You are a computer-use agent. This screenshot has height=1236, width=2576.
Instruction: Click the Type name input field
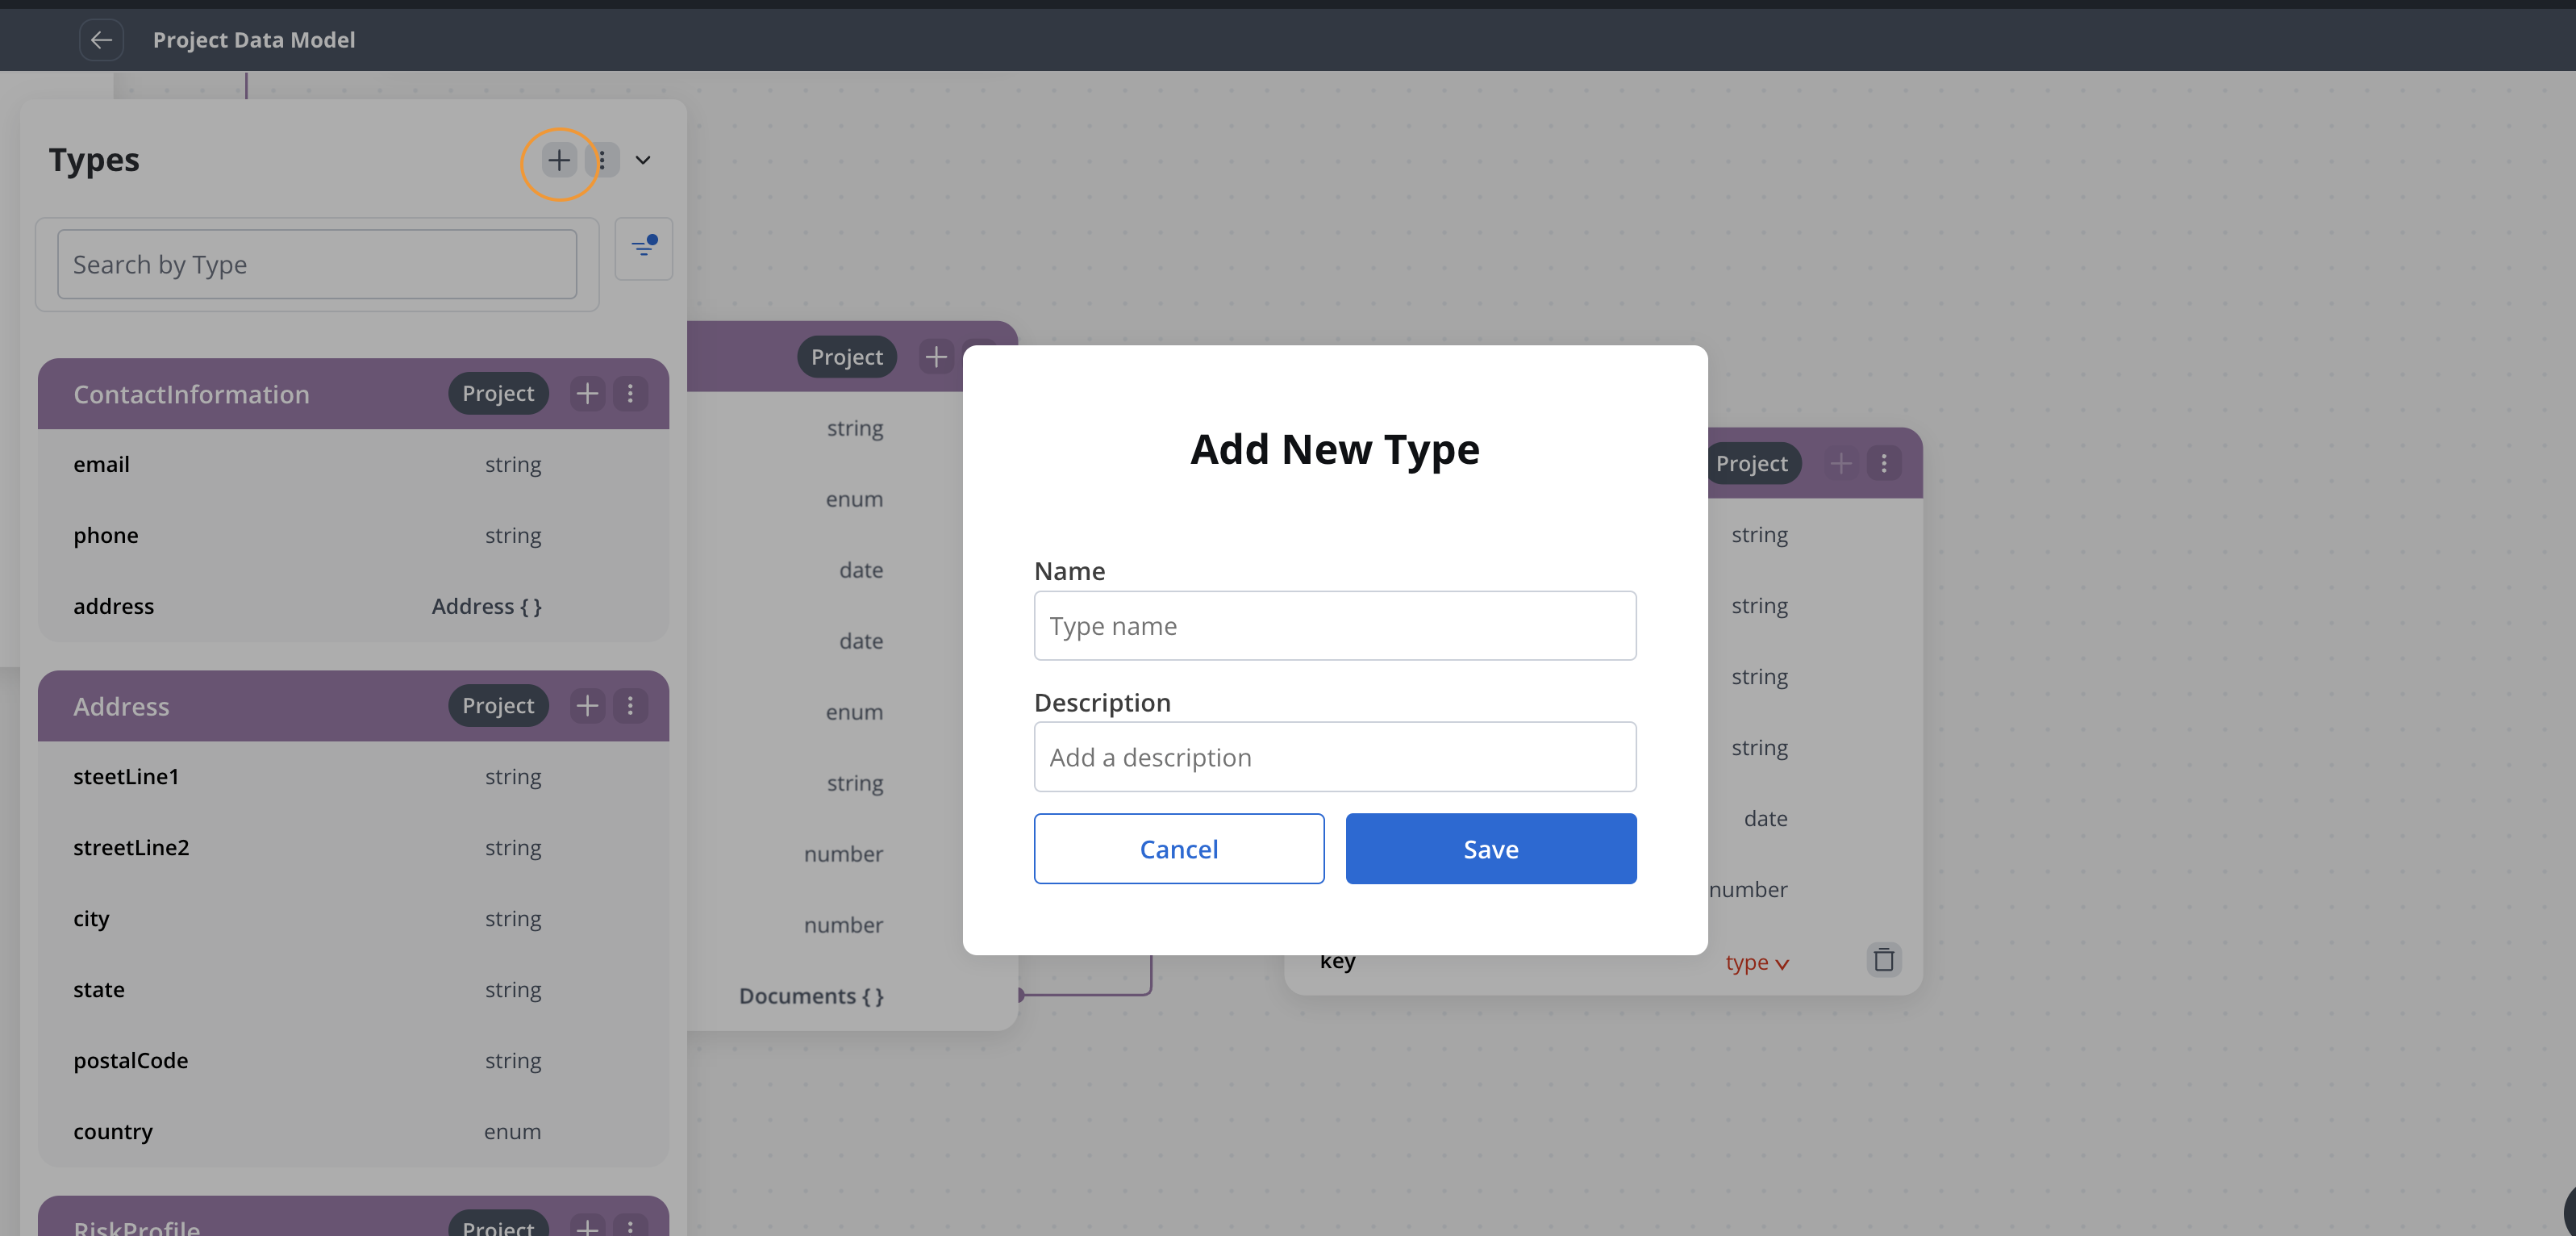[x=1335, y=626]
